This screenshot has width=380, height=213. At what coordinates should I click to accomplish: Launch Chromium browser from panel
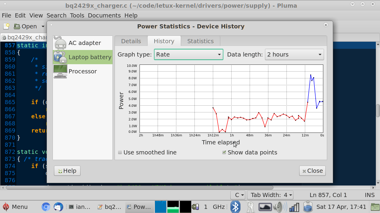tap(46, 206)
